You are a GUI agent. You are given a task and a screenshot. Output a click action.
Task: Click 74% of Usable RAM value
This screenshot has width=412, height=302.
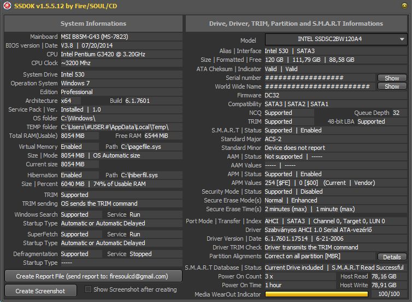120,184
